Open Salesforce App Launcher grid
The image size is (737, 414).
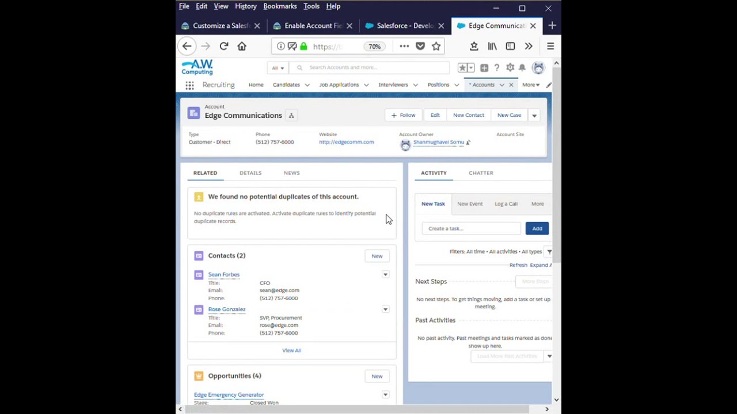click(189, 85)
